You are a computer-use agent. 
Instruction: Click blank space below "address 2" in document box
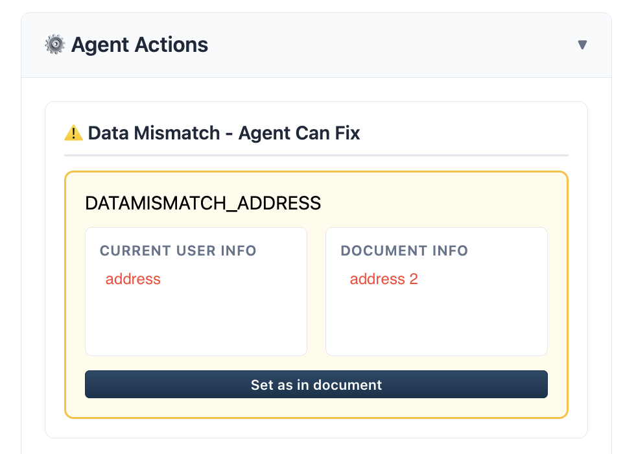tap(436, 321)
